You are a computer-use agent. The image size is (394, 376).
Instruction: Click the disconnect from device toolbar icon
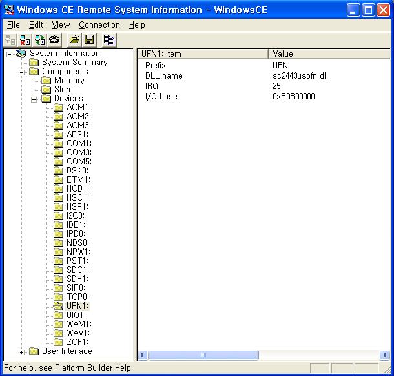coord(25,40)
